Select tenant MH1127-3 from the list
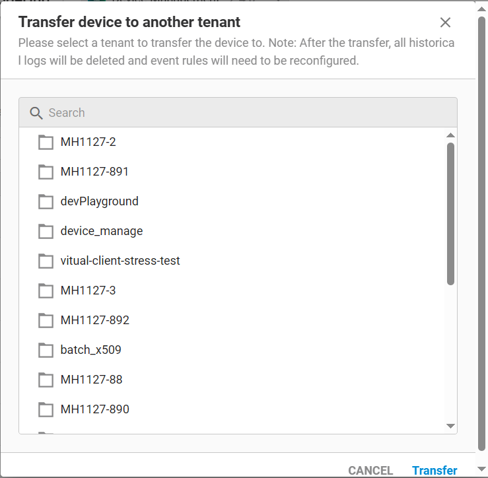Viewport: 488px width, 478px height. (88, 290)
